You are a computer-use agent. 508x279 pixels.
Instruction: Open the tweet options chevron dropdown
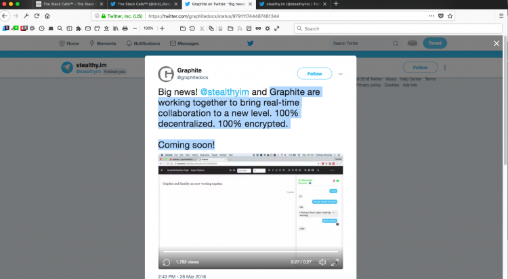coord(341,74)
